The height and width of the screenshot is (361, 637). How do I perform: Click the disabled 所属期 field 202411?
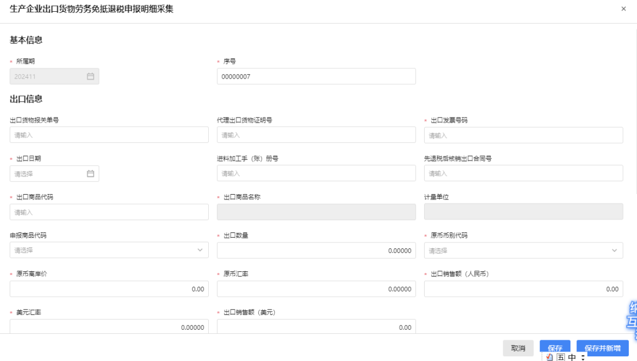click(x=54, y=76)
